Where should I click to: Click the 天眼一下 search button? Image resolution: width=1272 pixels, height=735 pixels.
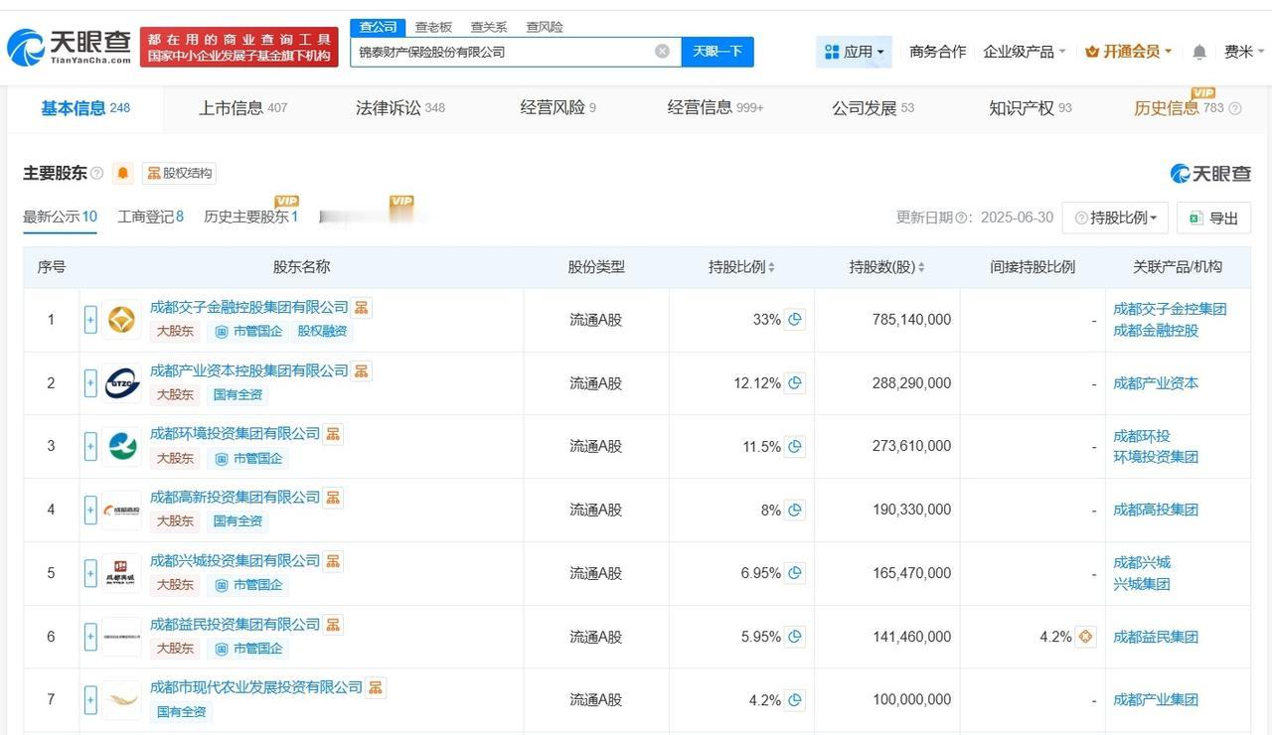717,52
